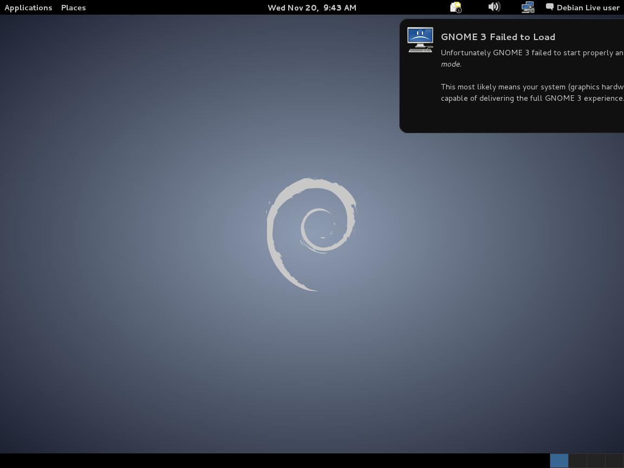Click the chat bubble status icon
The image size is (624, 468).
pos(549,7)
